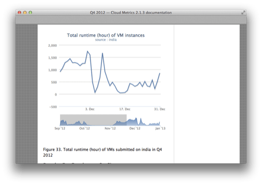Minimize the window with the yellow button
262x185 pixels.
[25, 13]
